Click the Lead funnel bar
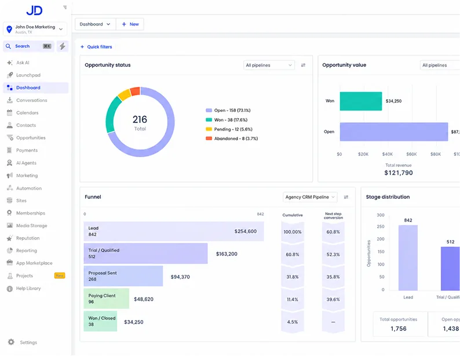The image size is (460, 356). tap(174, 231)
